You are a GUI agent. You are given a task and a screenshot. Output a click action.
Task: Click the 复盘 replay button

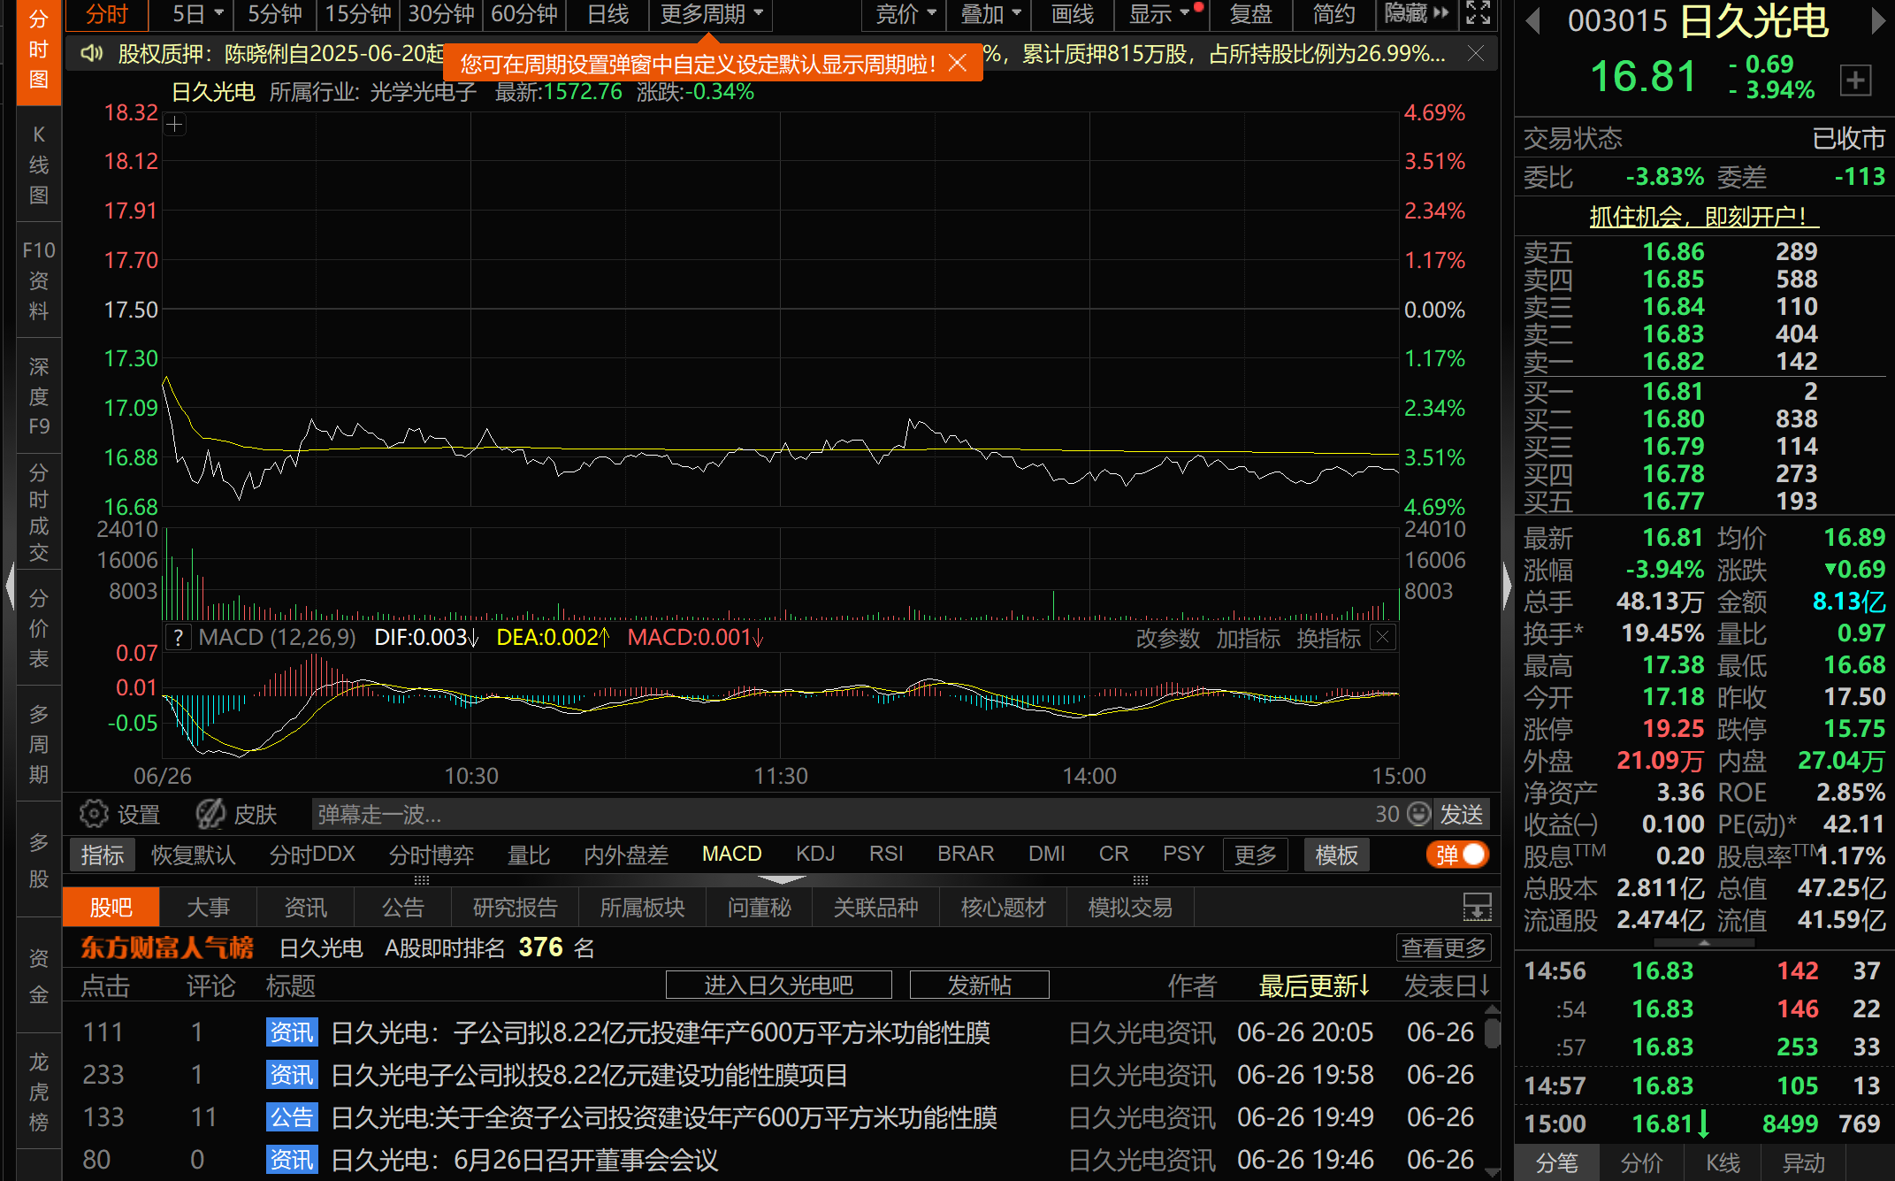click(1250, 14)
